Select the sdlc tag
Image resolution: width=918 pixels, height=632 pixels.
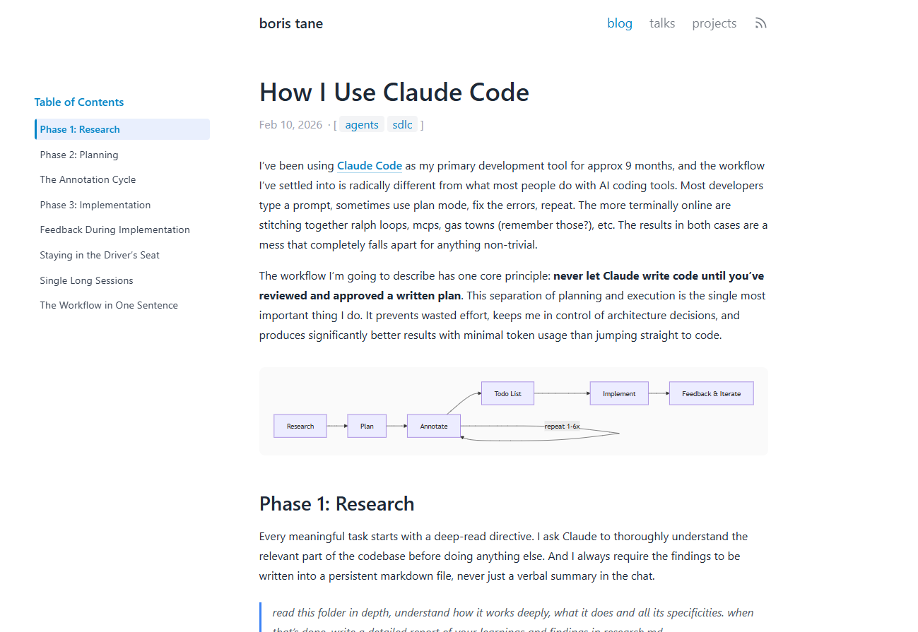click(x=402, y=125)
